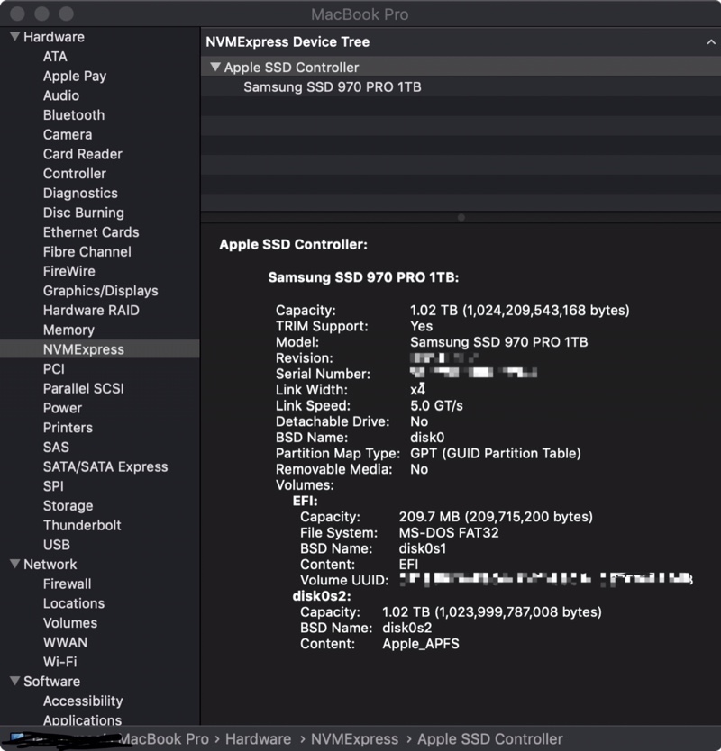721x751 pixels.
Task: Open the USB category
Action: click(x=57, y=545)
